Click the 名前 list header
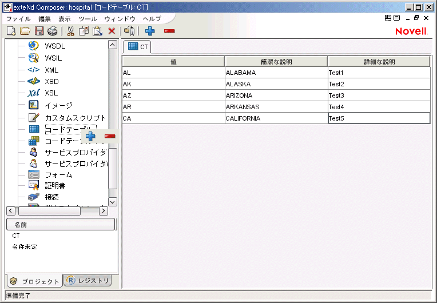 [61, 225]
